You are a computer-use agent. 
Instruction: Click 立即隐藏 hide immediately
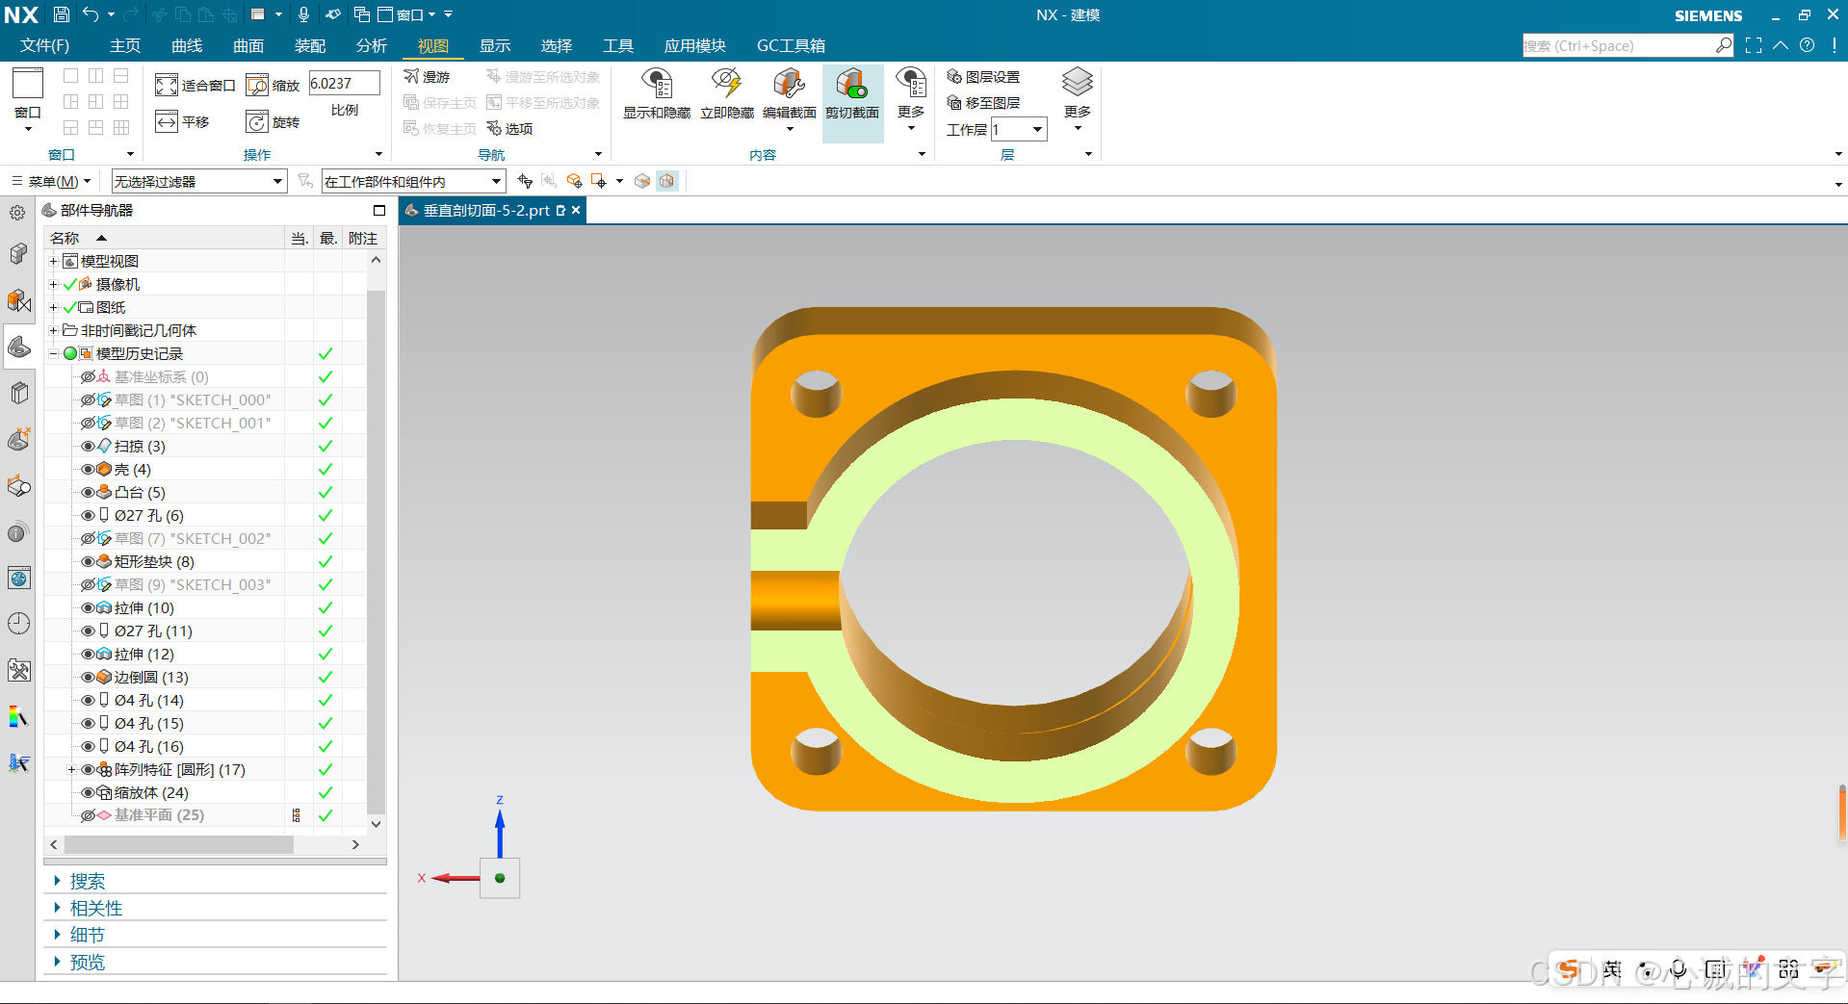coord(727,94)
